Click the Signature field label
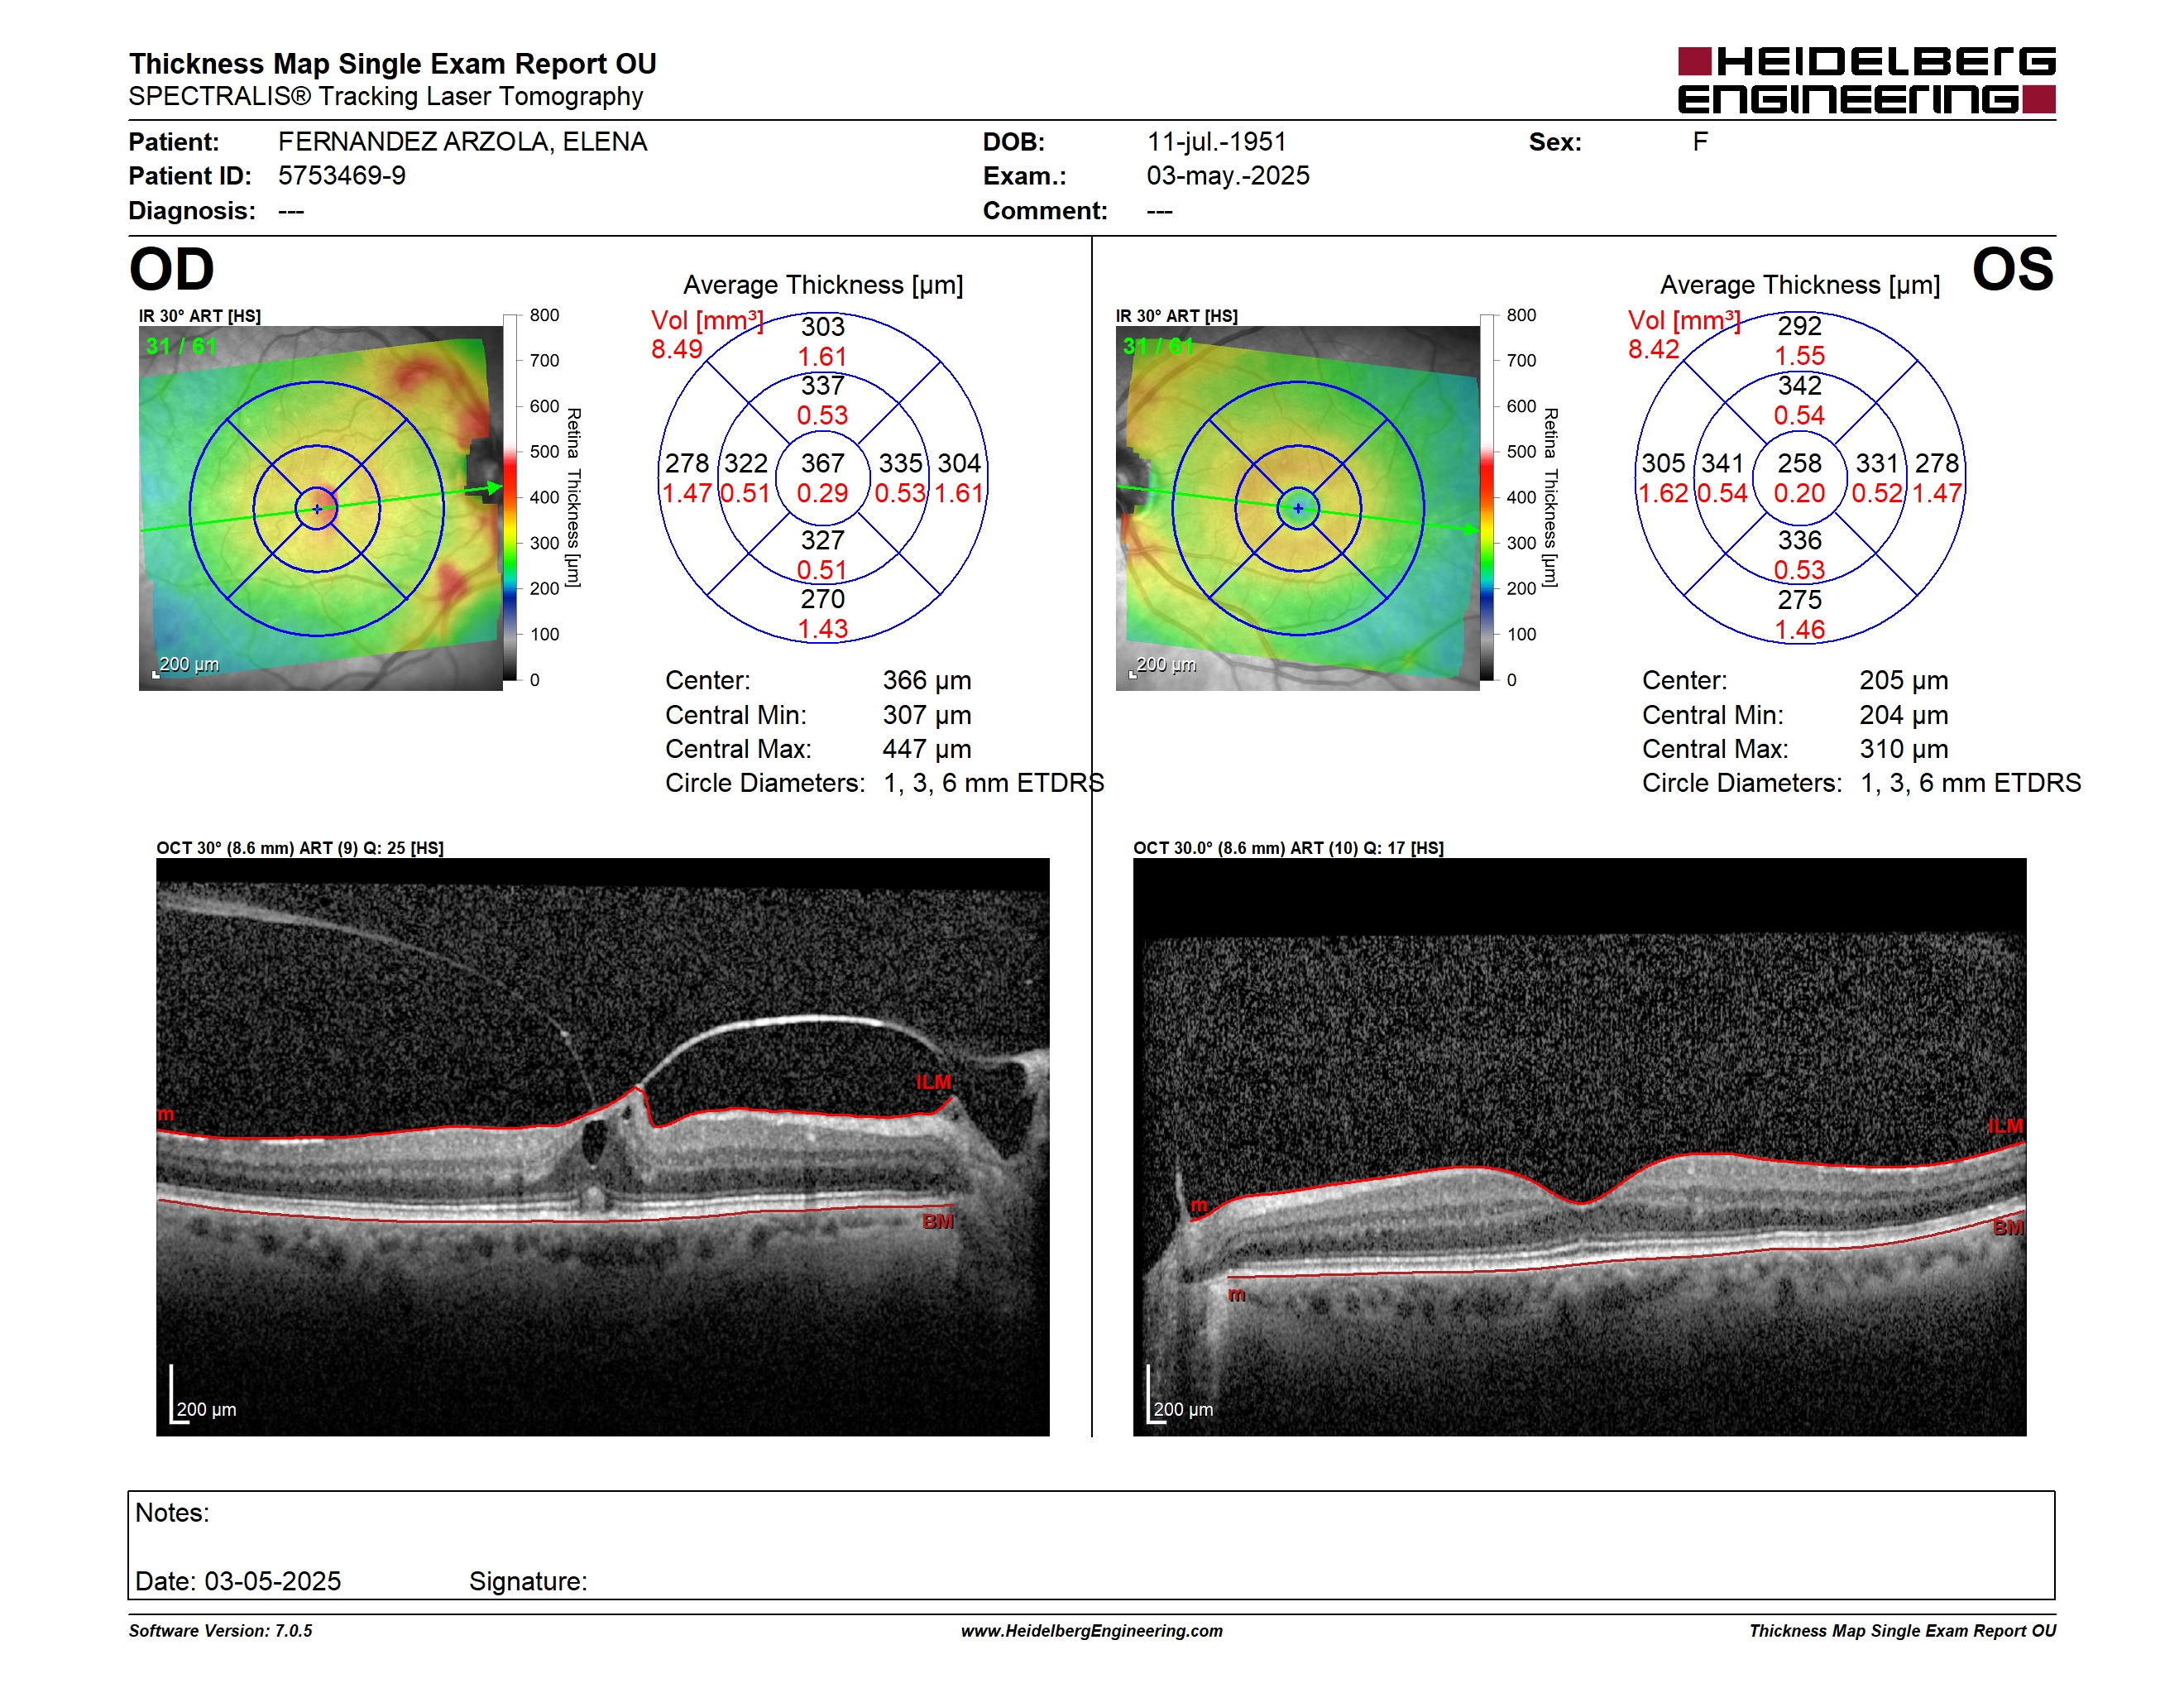This screenshot has width=2184, height=1688. [x=528, y=1581]
